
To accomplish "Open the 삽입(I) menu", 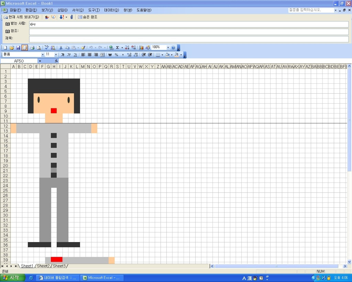I will 63,10.
